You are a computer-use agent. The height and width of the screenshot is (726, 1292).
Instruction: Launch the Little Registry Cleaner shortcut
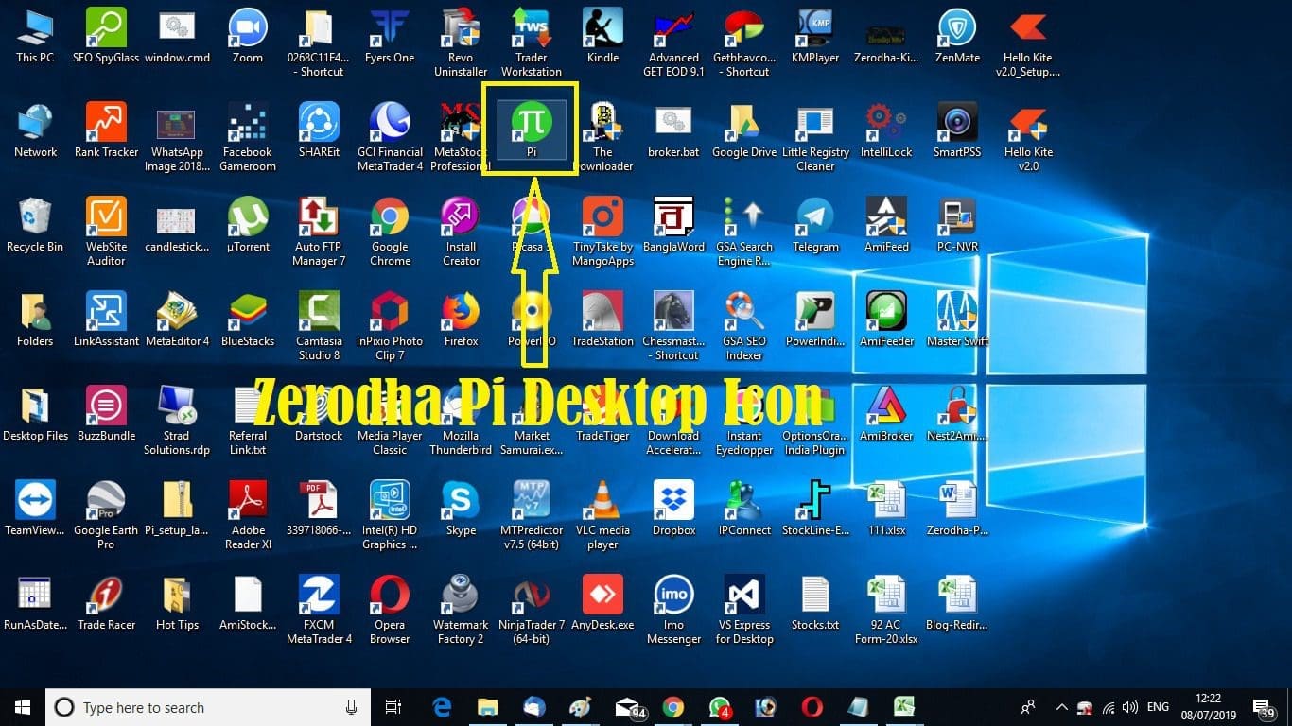click(x=815, y=137)
